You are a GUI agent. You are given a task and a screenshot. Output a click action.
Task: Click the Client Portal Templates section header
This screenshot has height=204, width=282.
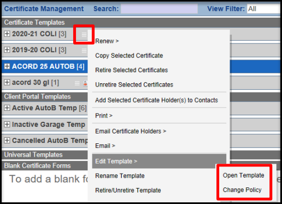[x=45, y=96]
